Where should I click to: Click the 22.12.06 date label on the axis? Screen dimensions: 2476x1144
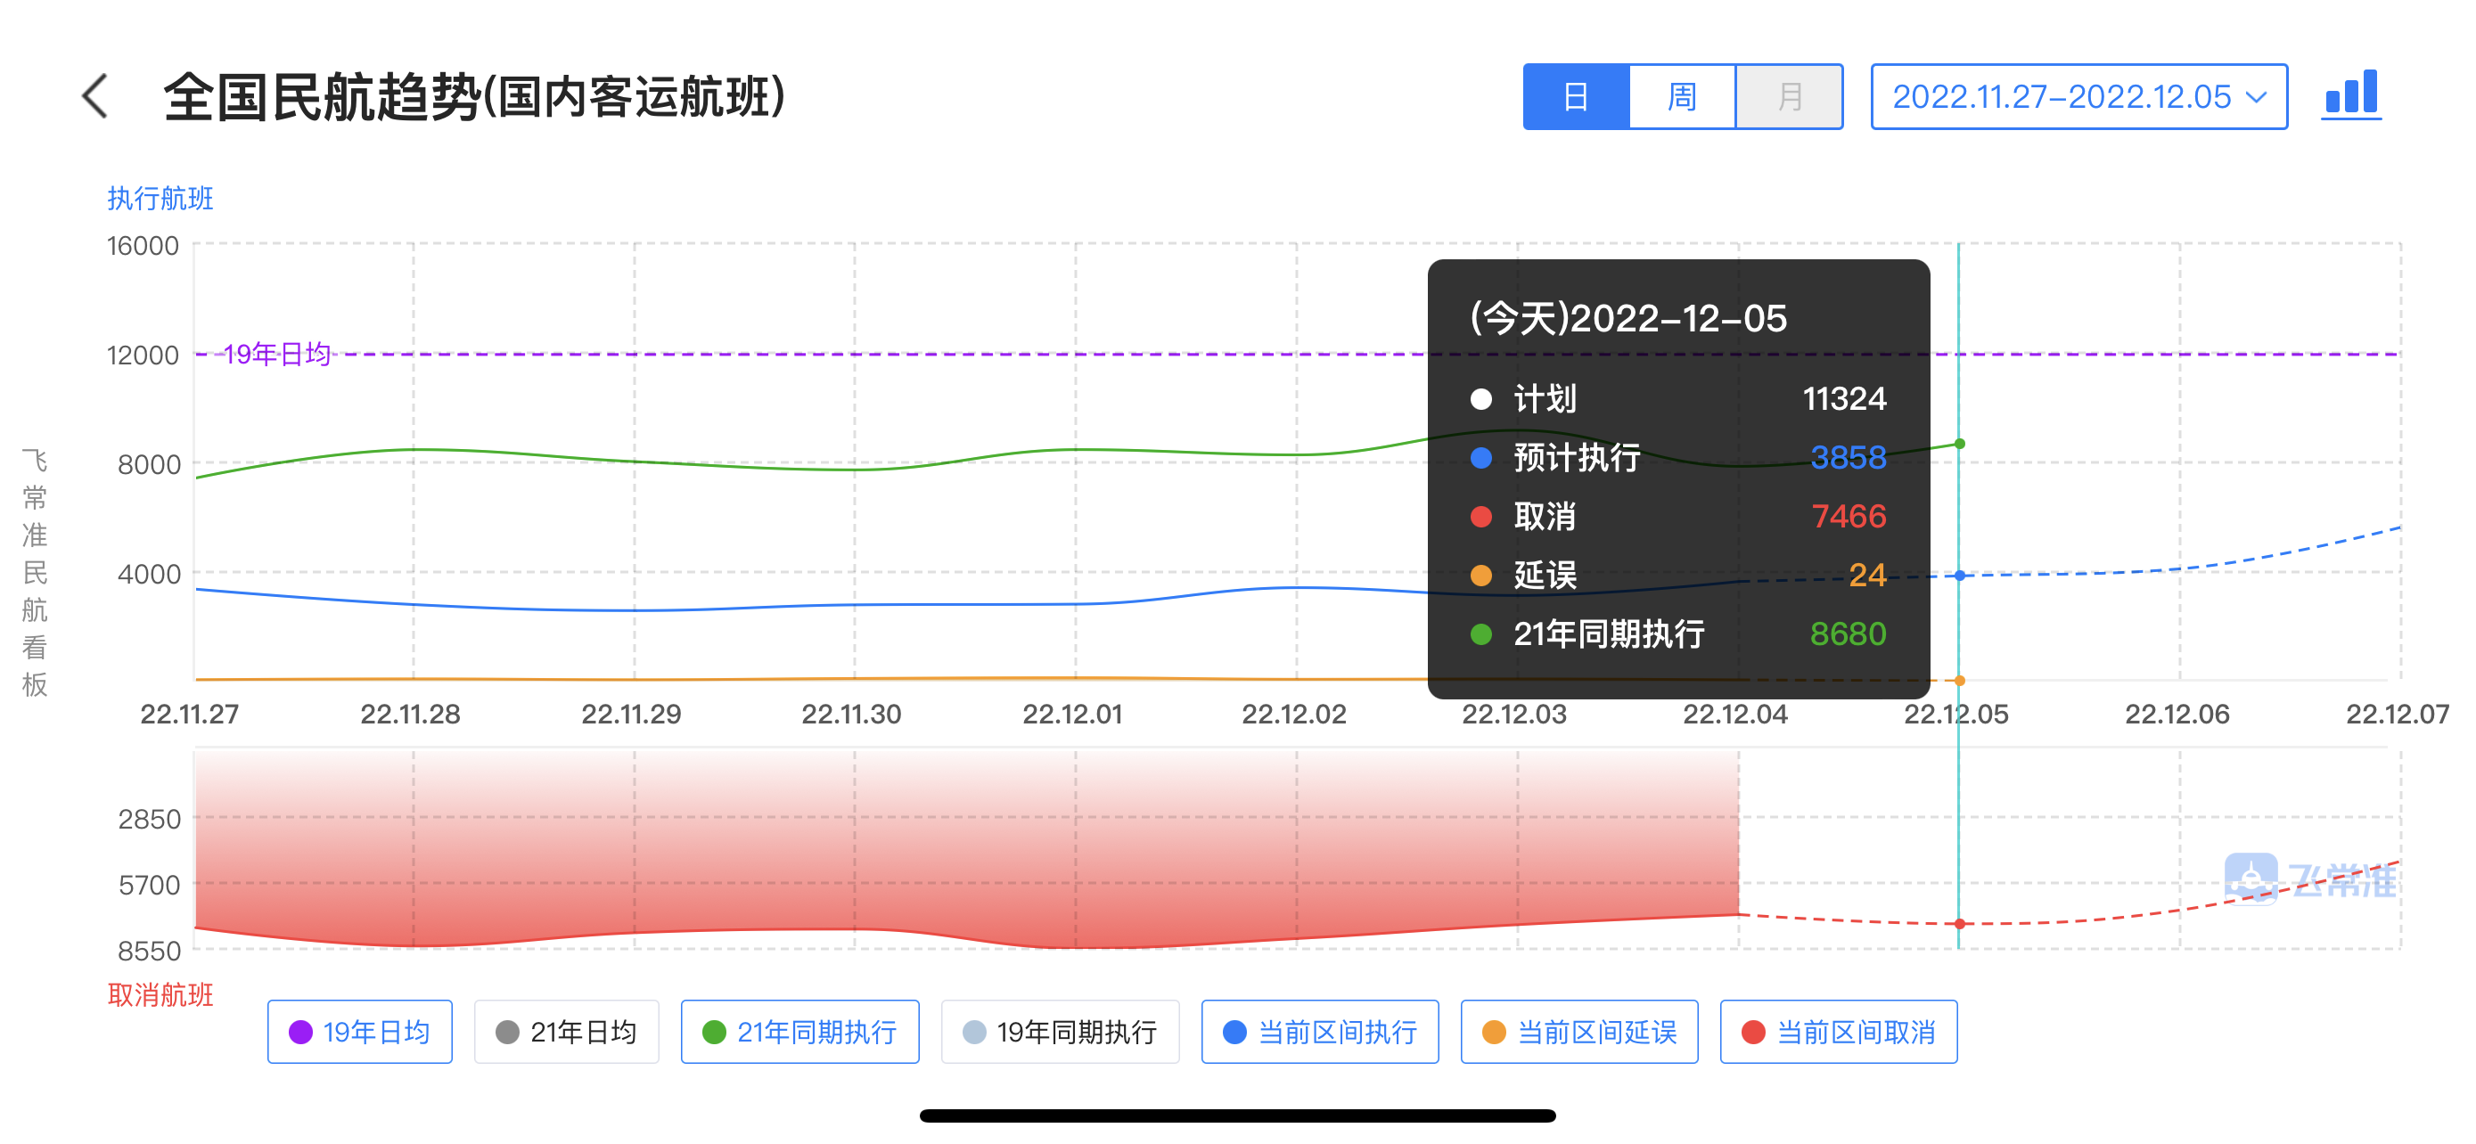click(2177, 714)
